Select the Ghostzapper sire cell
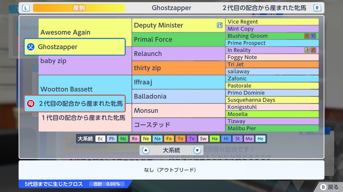This screenshot has width=343, height=192. coord(75,47)
